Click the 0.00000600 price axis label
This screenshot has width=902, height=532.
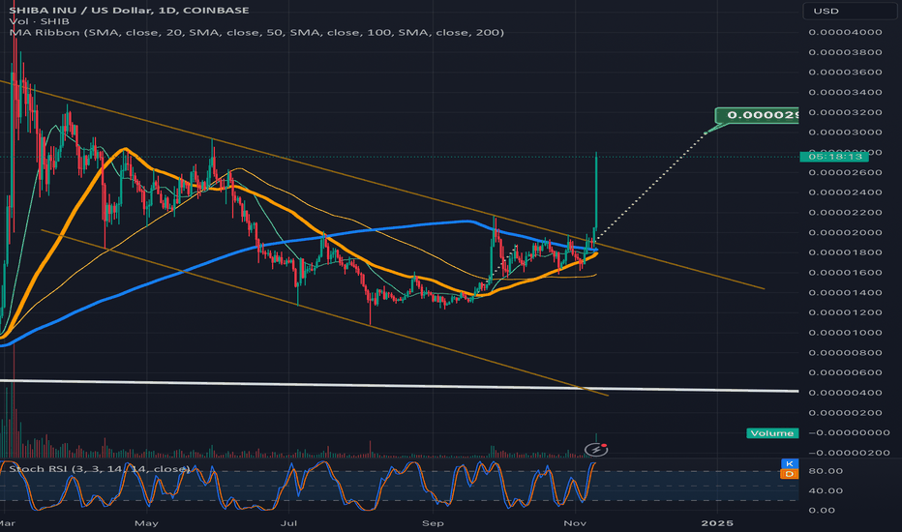click(845, 372)
